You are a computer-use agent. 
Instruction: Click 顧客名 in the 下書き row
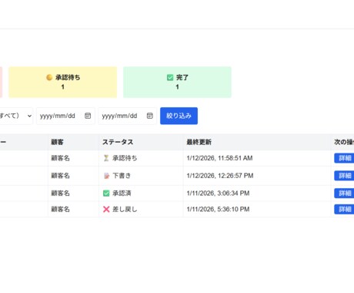pos(60,176)
